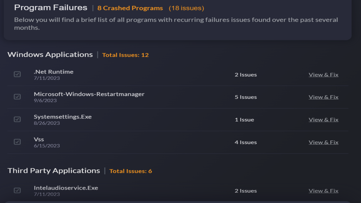Open View & Fix for .Net Runtime
361x203 pixels.
point(323,74)
